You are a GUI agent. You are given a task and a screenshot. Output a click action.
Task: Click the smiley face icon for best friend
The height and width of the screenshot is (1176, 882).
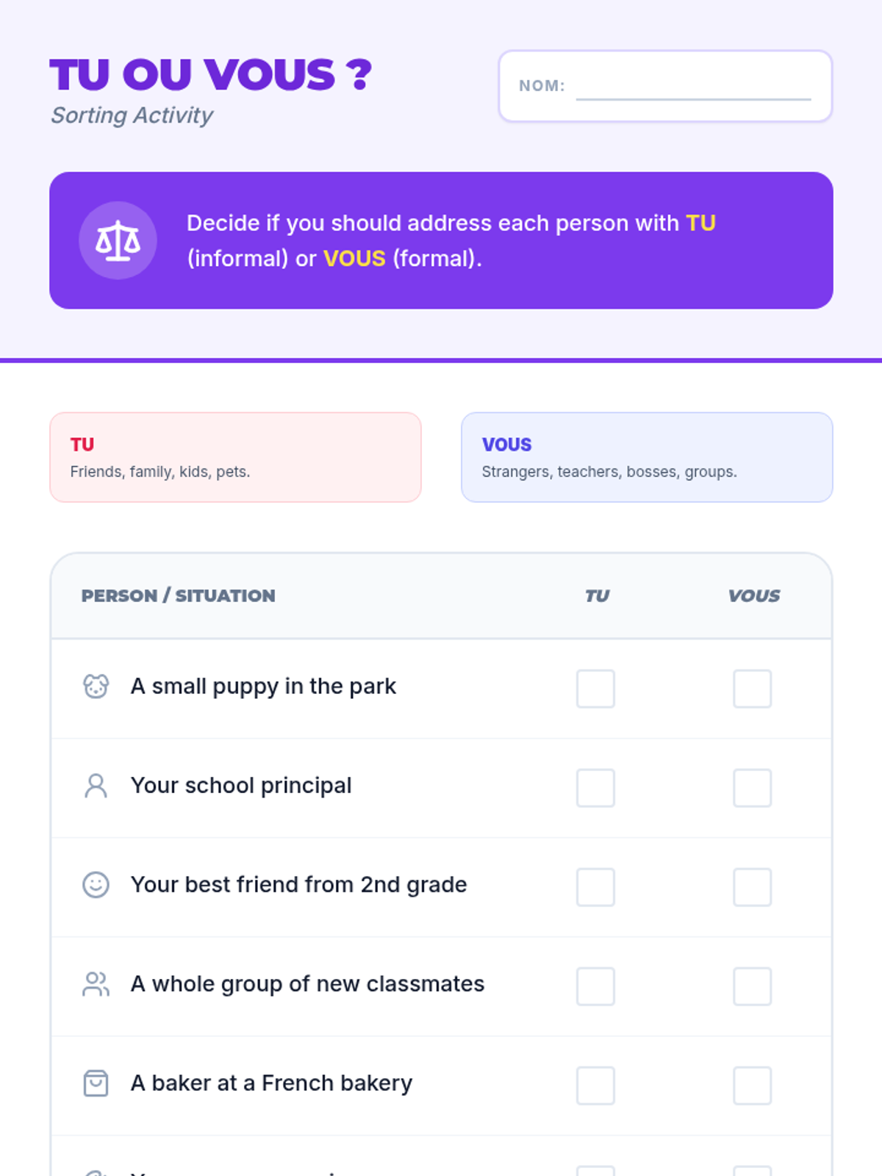[96, 885]
